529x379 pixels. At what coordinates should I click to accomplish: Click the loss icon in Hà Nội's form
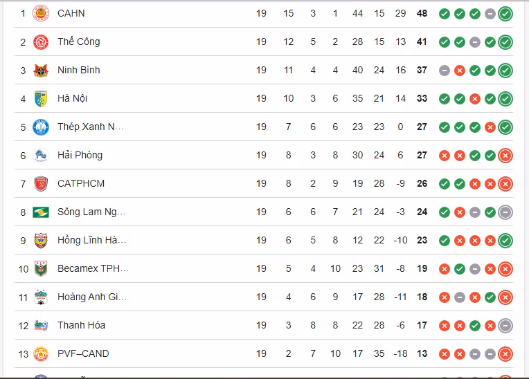point(475,99)
